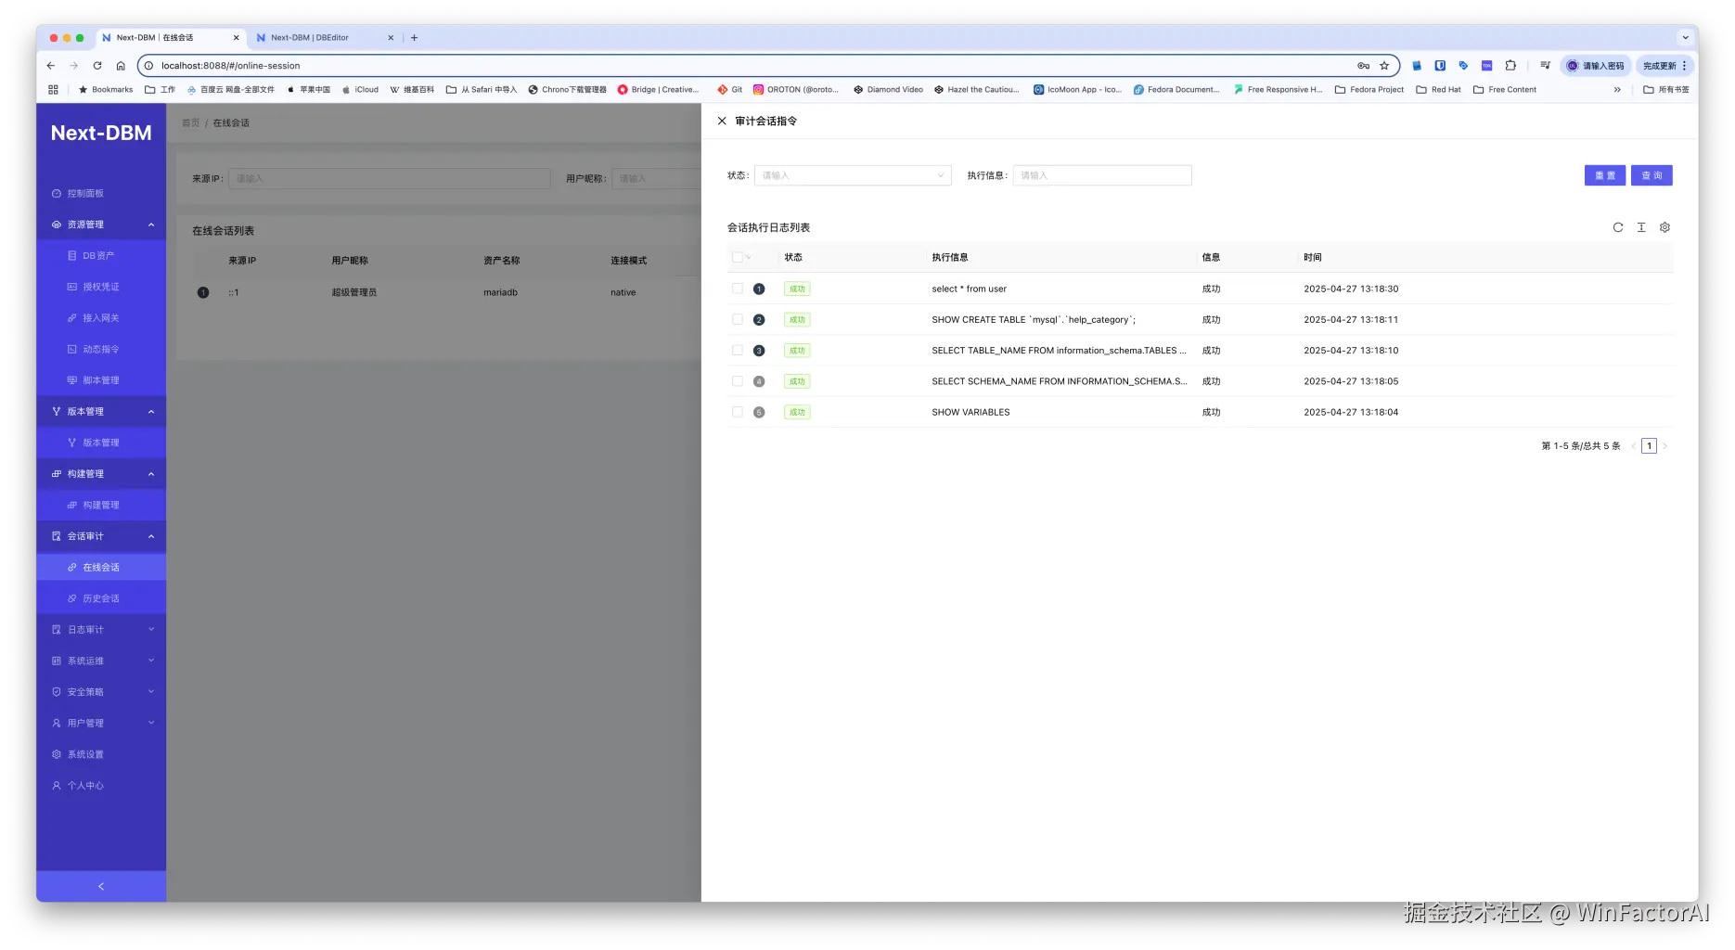Collapse the 版本管理 sidebar group
Viewport: 1735px width, 950px height.
point(101,411)
